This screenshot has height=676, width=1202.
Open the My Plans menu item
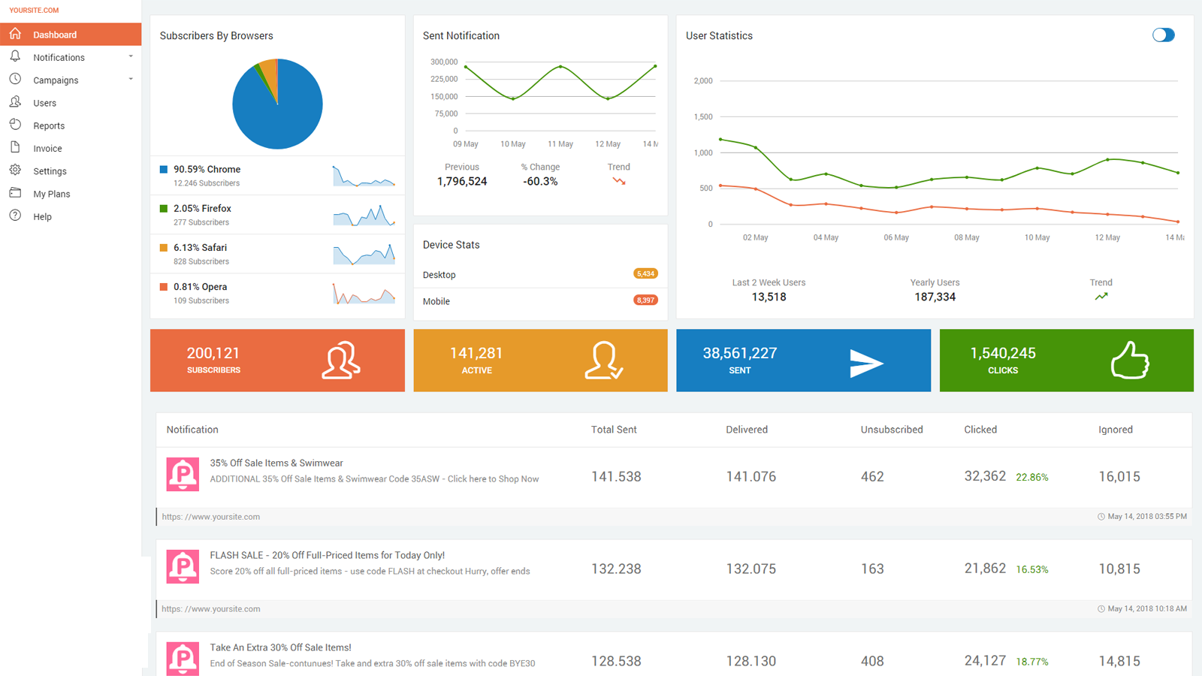point(51,194)
